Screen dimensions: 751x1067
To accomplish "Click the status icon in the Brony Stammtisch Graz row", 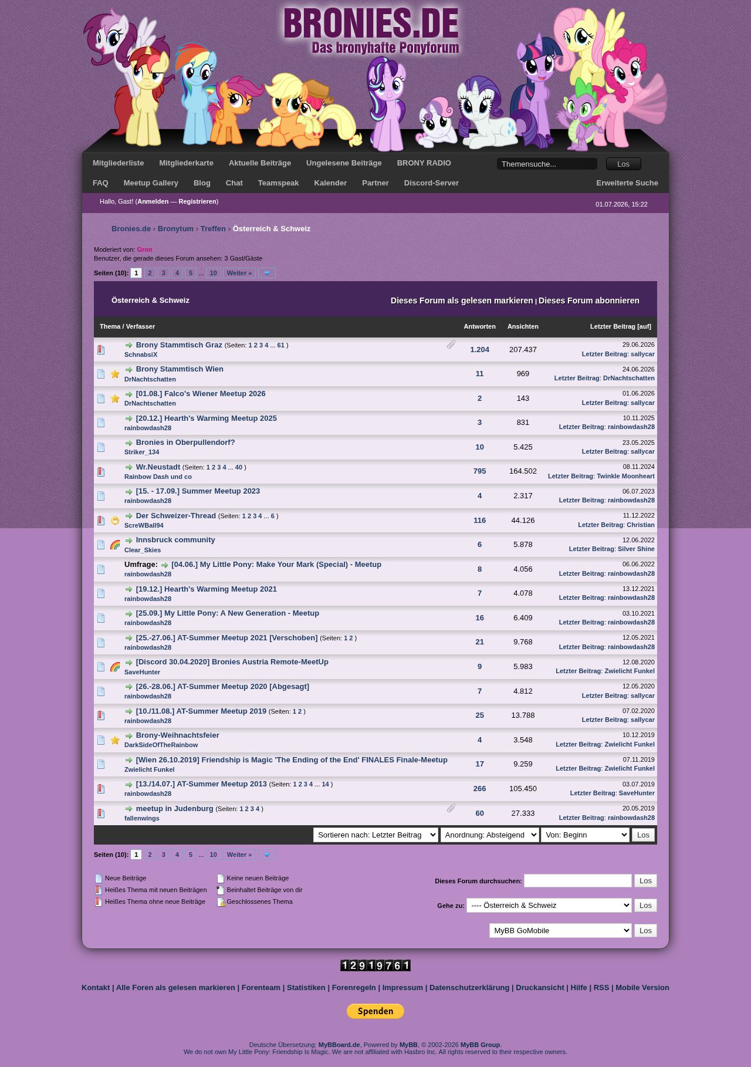I will click(100, 350).
